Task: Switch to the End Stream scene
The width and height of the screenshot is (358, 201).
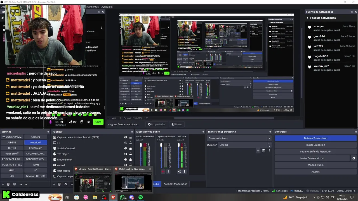Action: tap(36, 148)
